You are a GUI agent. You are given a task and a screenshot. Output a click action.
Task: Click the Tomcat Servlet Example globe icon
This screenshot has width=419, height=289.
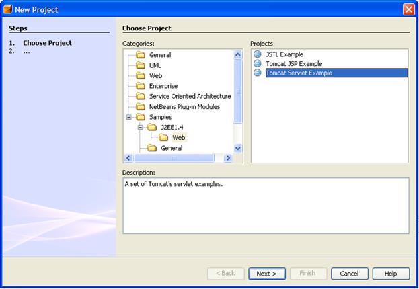pyautogui.click(x=257, y=73)
